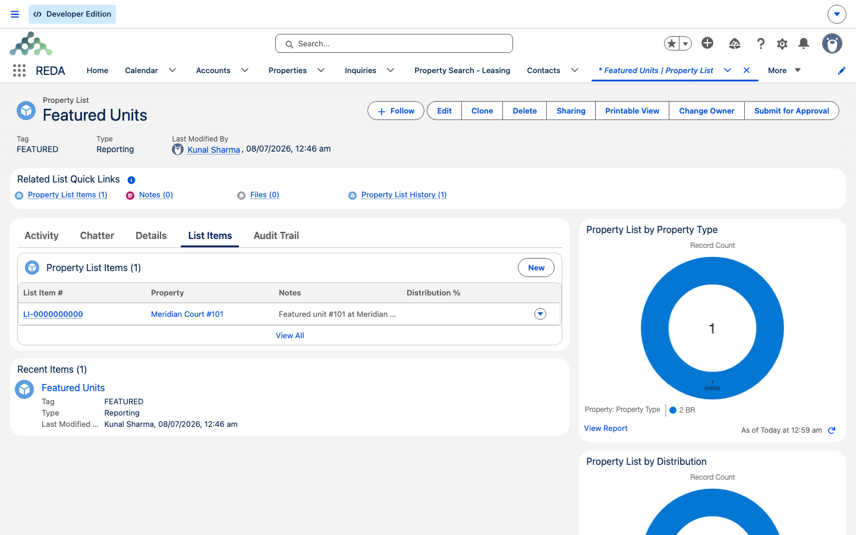Click the REDA logo
Screen dimensions: 856x535
coord(31,44)
